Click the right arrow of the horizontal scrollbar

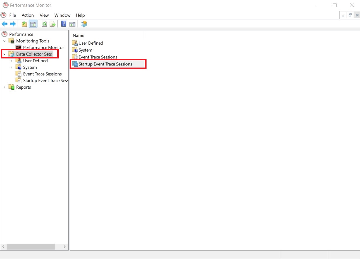pyautogui.click(x=64, y=247)
